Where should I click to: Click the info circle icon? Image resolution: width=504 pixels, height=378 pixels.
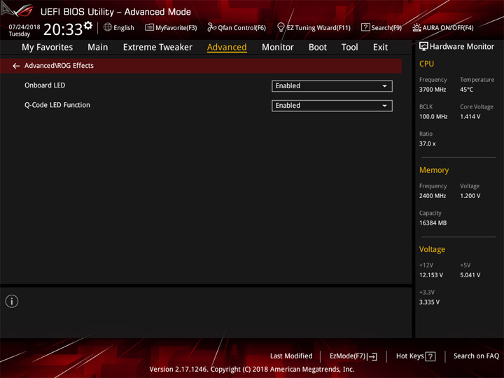coord(12,301)
